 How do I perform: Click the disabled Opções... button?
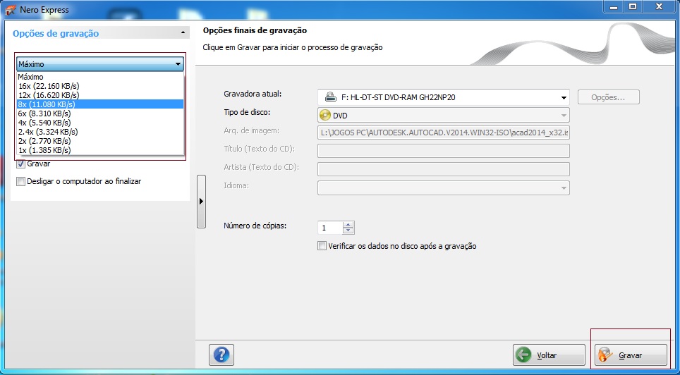[609, 97]
